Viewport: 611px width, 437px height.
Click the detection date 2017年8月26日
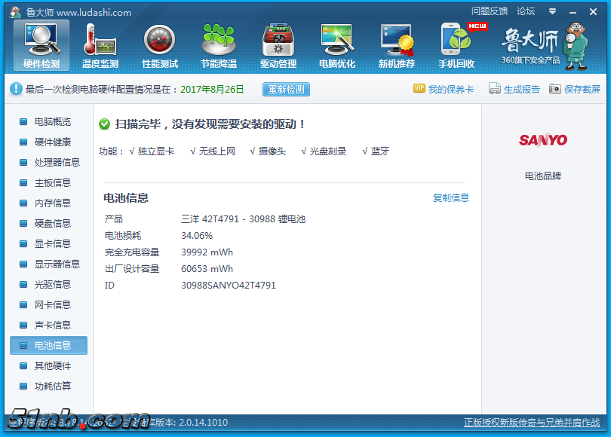(x=212, y=89)
